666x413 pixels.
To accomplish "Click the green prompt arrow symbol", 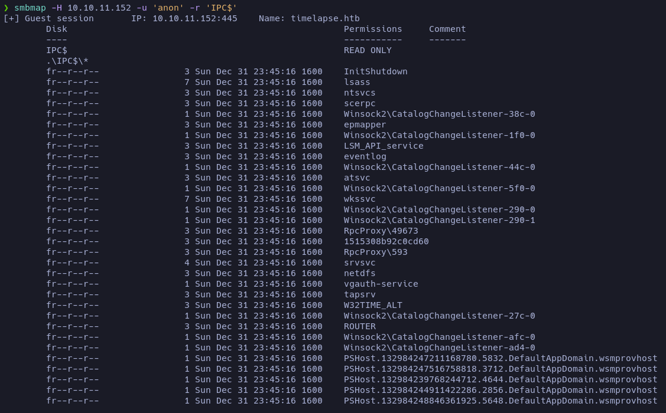I will [6, 8].
